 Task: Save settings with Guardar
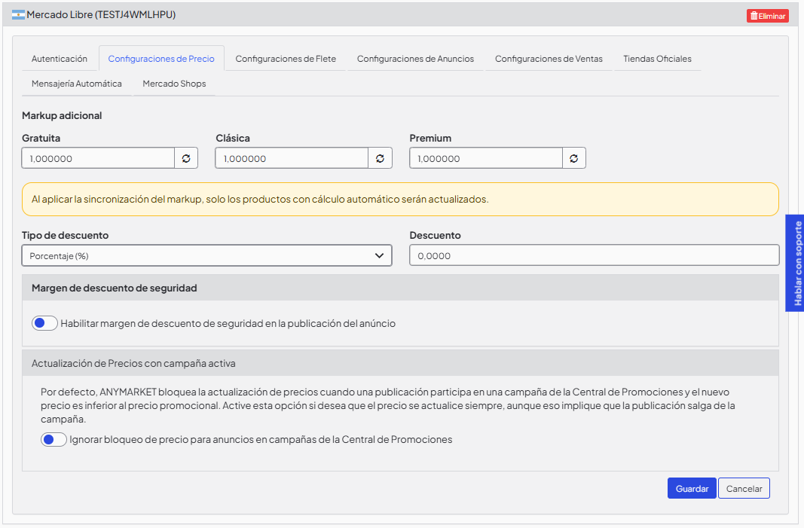(x=692, y=489)
